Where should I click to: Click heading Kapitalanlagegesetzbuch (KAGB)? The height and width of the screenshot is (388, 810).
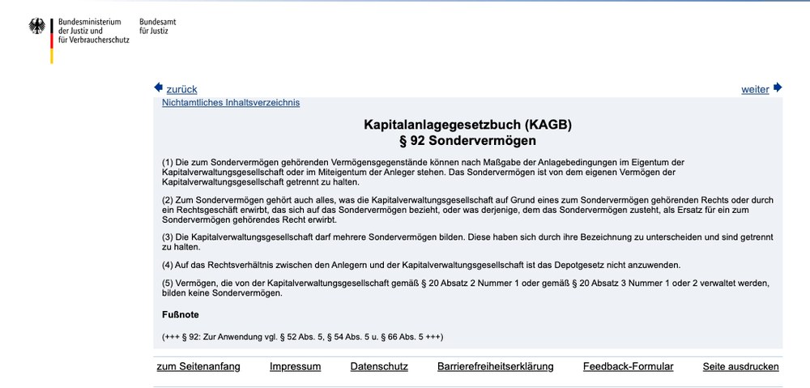(x=467, y=125)
